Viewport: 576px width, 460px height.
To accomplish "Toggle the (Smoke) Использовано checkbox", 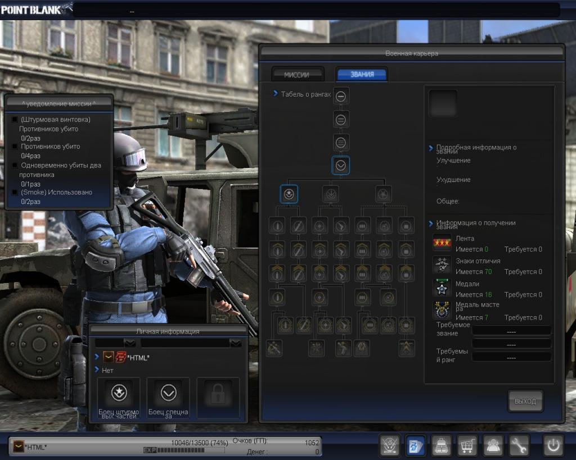I will tap(15, 192).
